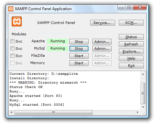Enable the FileZilla Svc checkbox

[12, 56]
